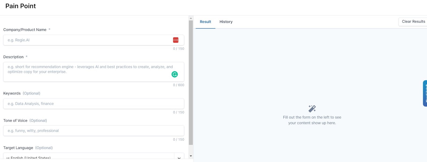Click the magic wand icon in results
This screenshot has width=427, height=162.
click(312, 109)
